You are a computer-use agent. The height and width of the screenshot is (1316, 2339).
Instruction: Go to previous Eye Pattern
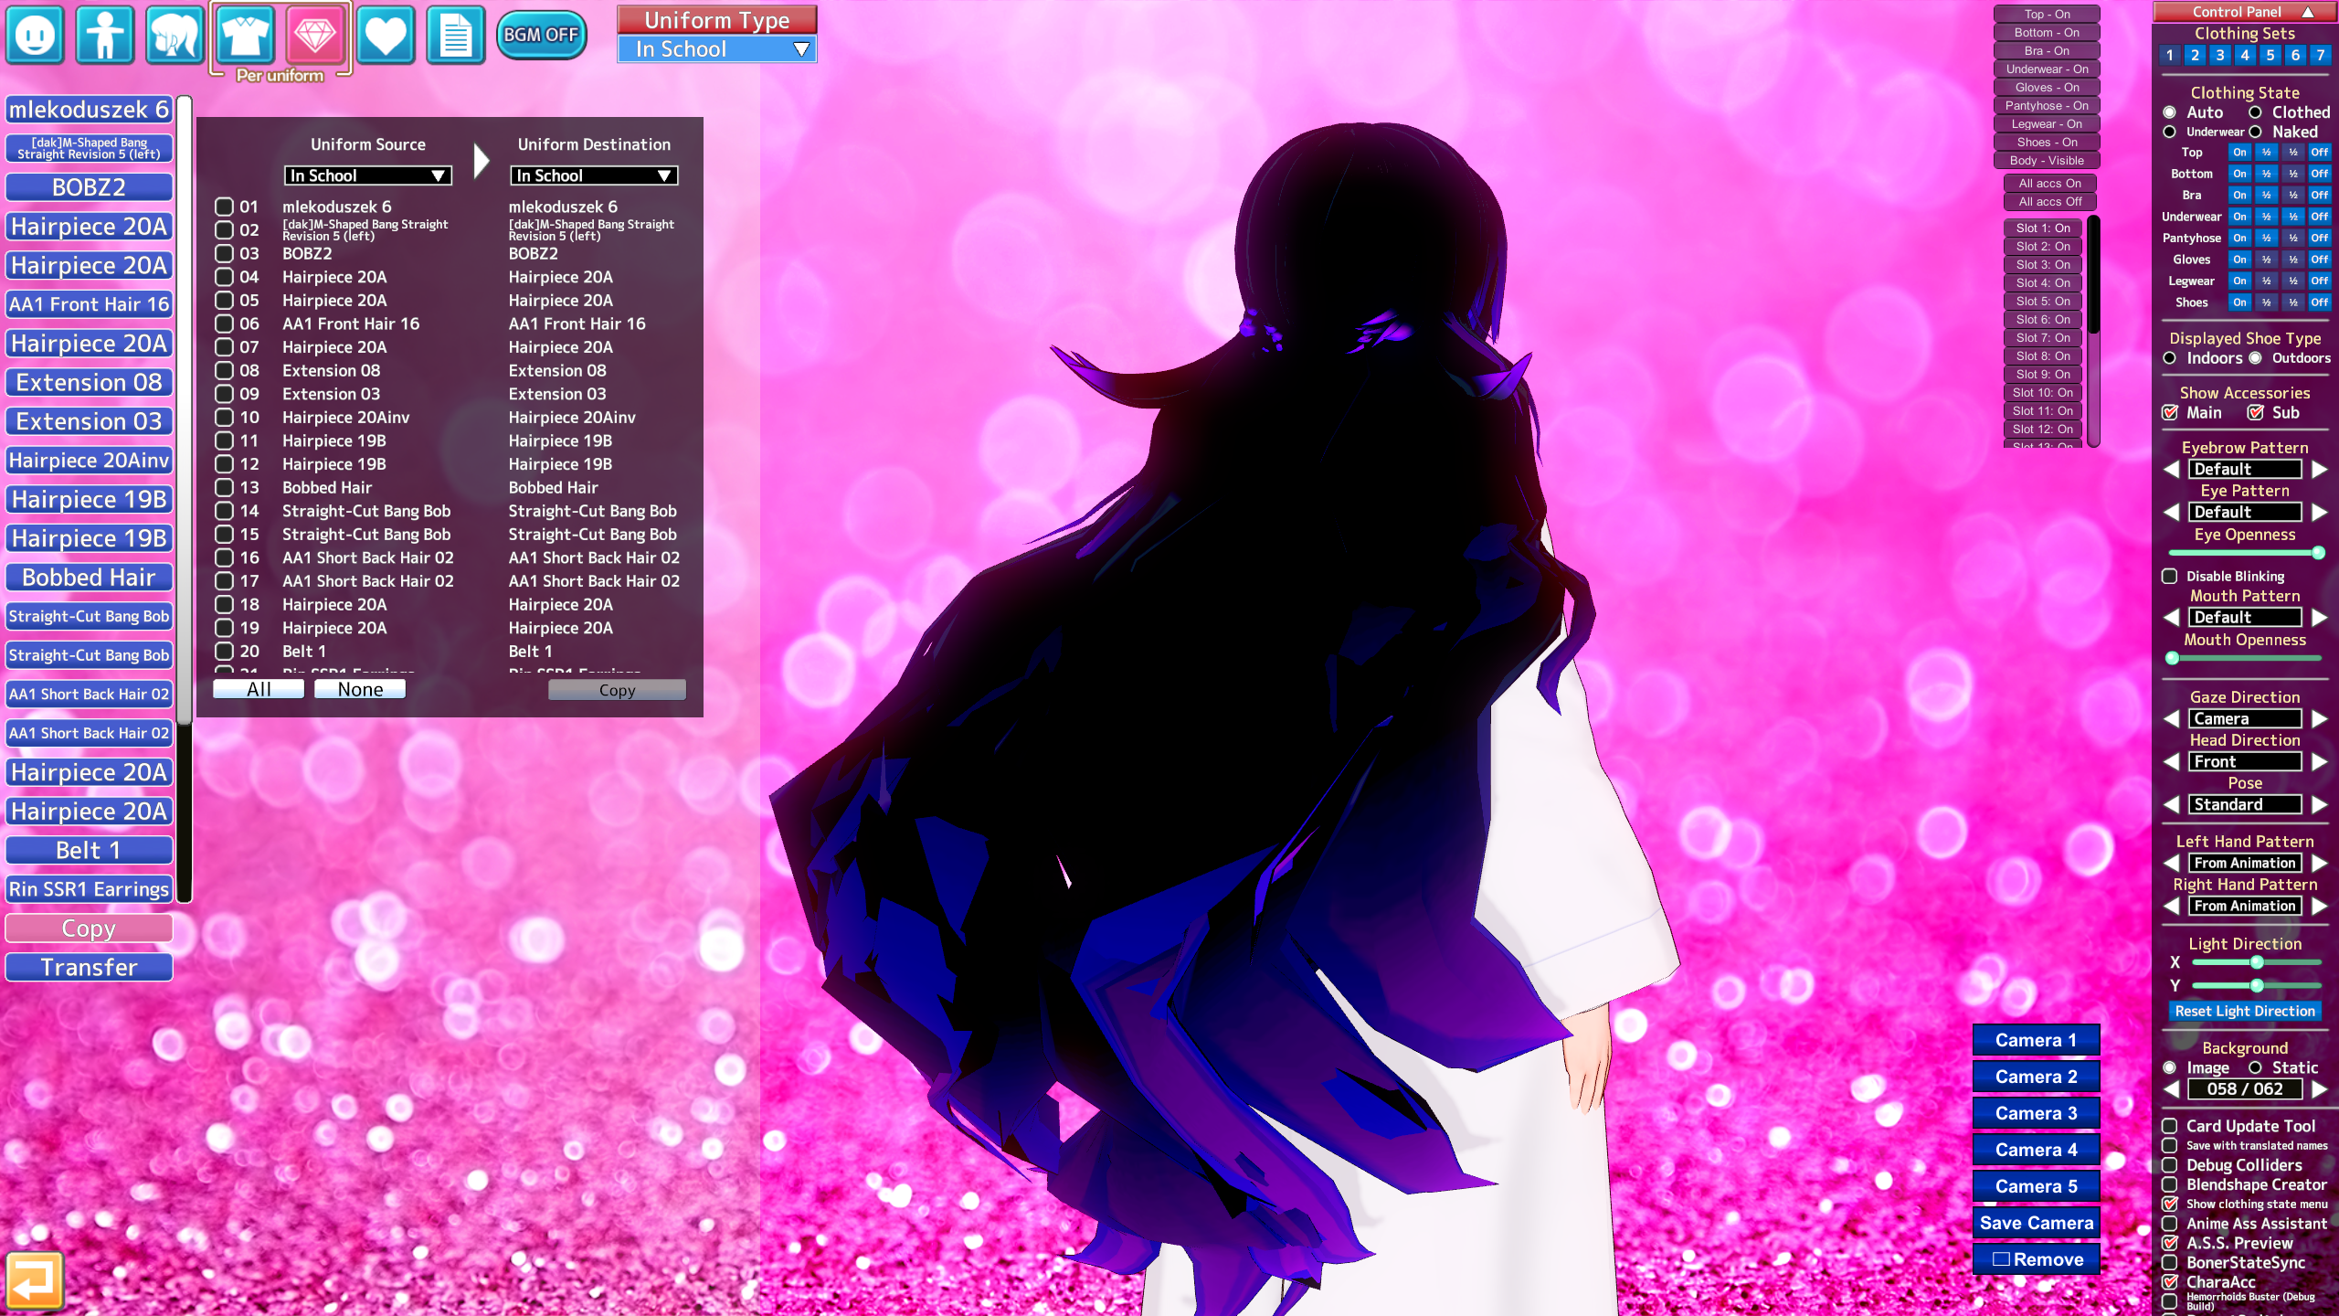coord(2172,512)
